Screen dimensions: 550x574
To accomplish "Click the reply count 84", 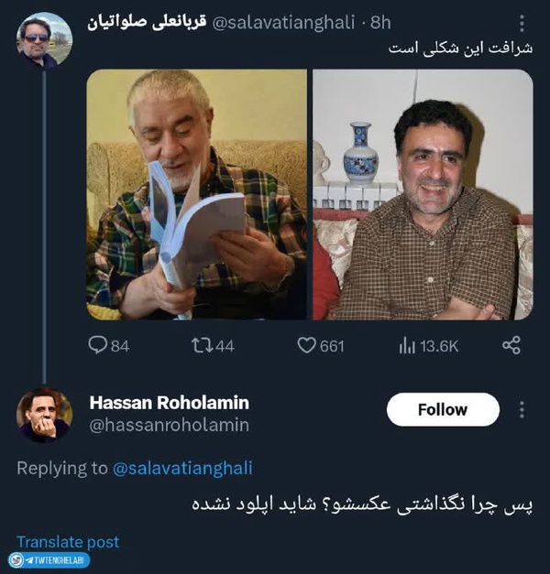I will click(120, 346).
